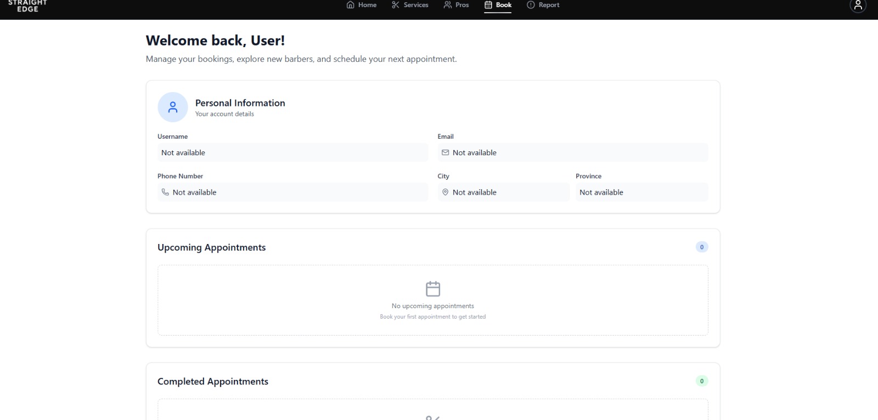Viewport: 878px width, 420px height.
Task: Click the Username field value
Action: point(292,152)
